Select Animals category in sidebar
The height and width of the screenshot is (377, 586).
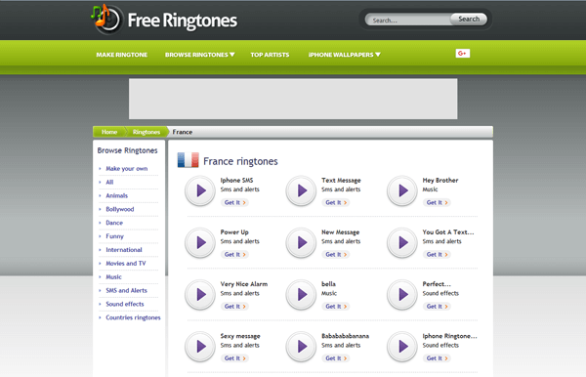(x=116, y=195)
